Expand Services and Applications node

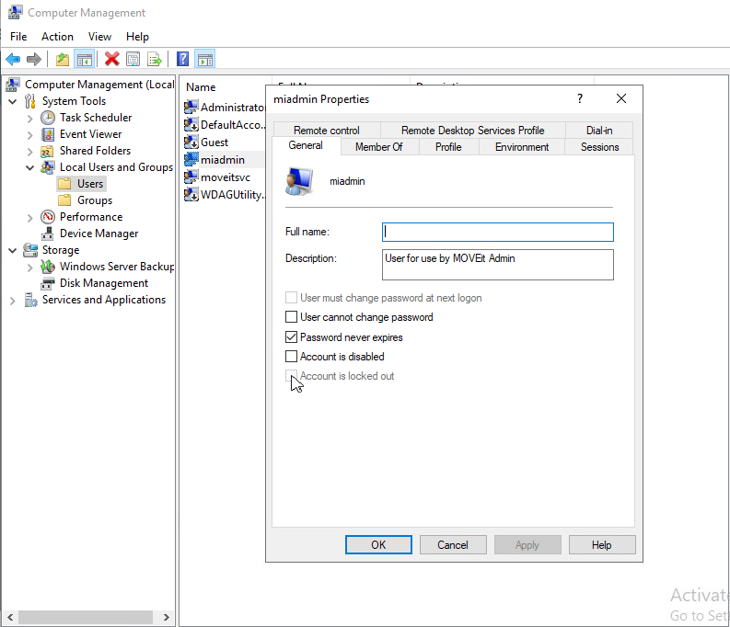tap(12, 300)
